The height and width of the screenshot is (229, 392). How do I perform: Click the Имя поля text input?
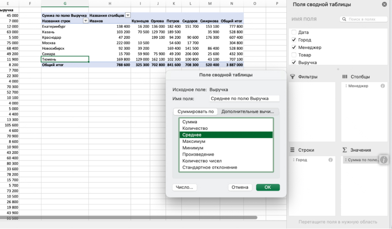coord(244,99)
